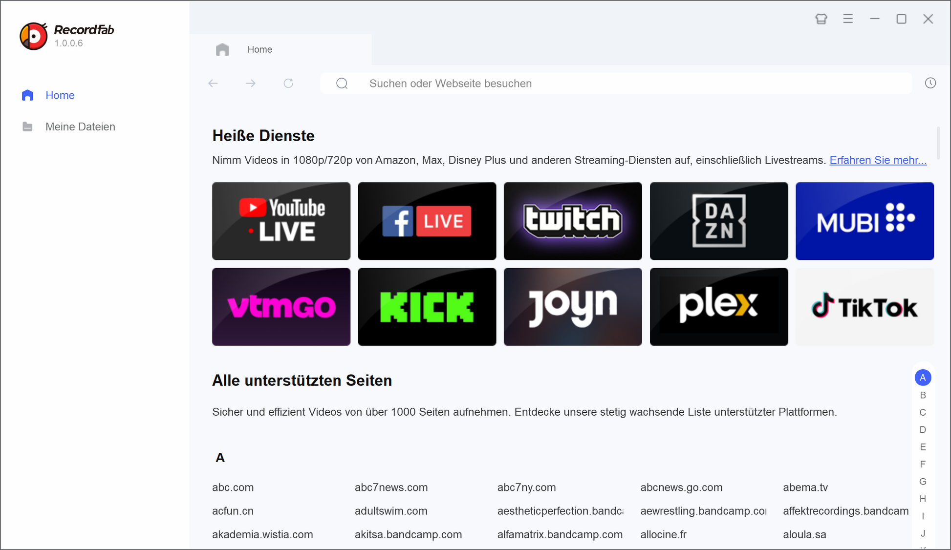The width and height of the screenshot is (951, 550).
Task: Click the browser back arrow icon
Action: 213,84
